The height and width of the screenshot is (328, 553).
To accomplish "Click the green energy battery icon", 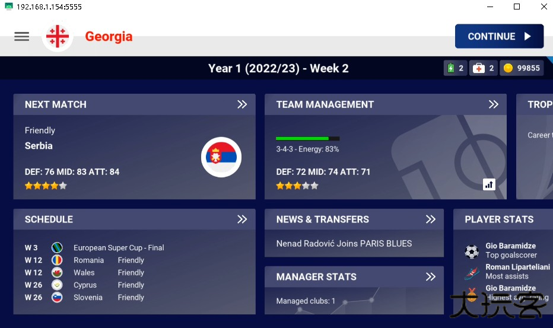I will (x=450, y=68).
